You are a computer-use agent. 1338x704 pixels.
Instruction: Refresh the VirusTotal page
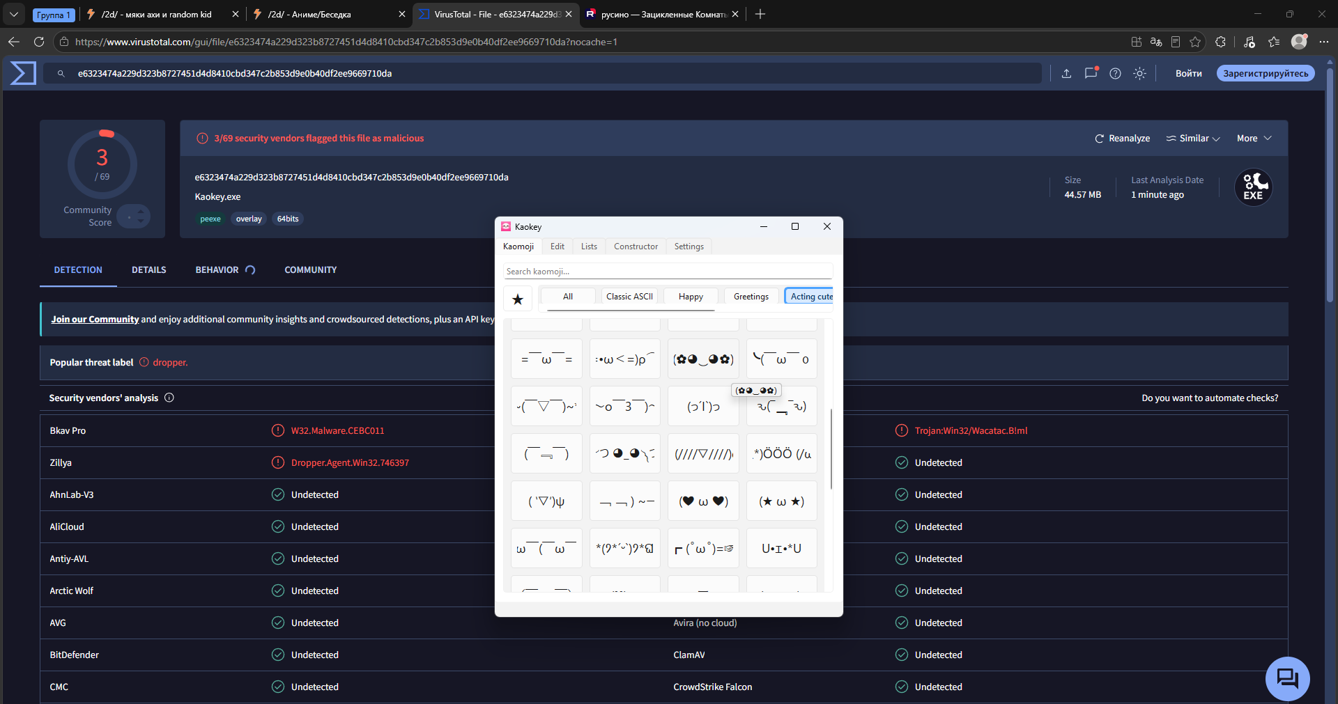(x=39, y=42)
